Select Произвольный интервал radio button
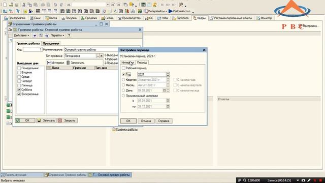The image size is (325, 183). tap(123, 96)
